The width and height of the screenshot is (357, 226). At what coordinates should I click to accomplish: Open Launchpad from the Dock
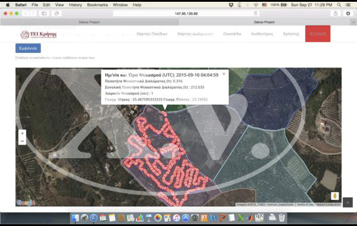coord(85,218)
